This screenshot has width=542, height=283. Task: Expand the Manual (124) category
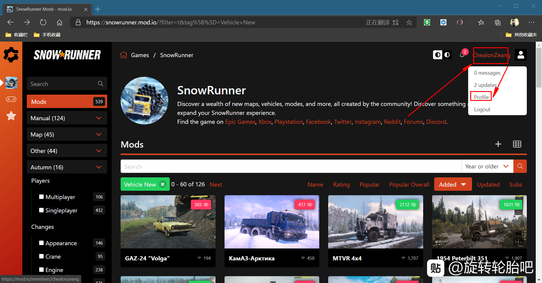tap(67, 118)
